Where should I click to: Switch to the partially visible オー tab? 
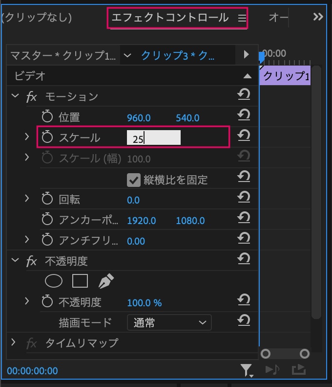pyautogui.click(x=278, y=18)
